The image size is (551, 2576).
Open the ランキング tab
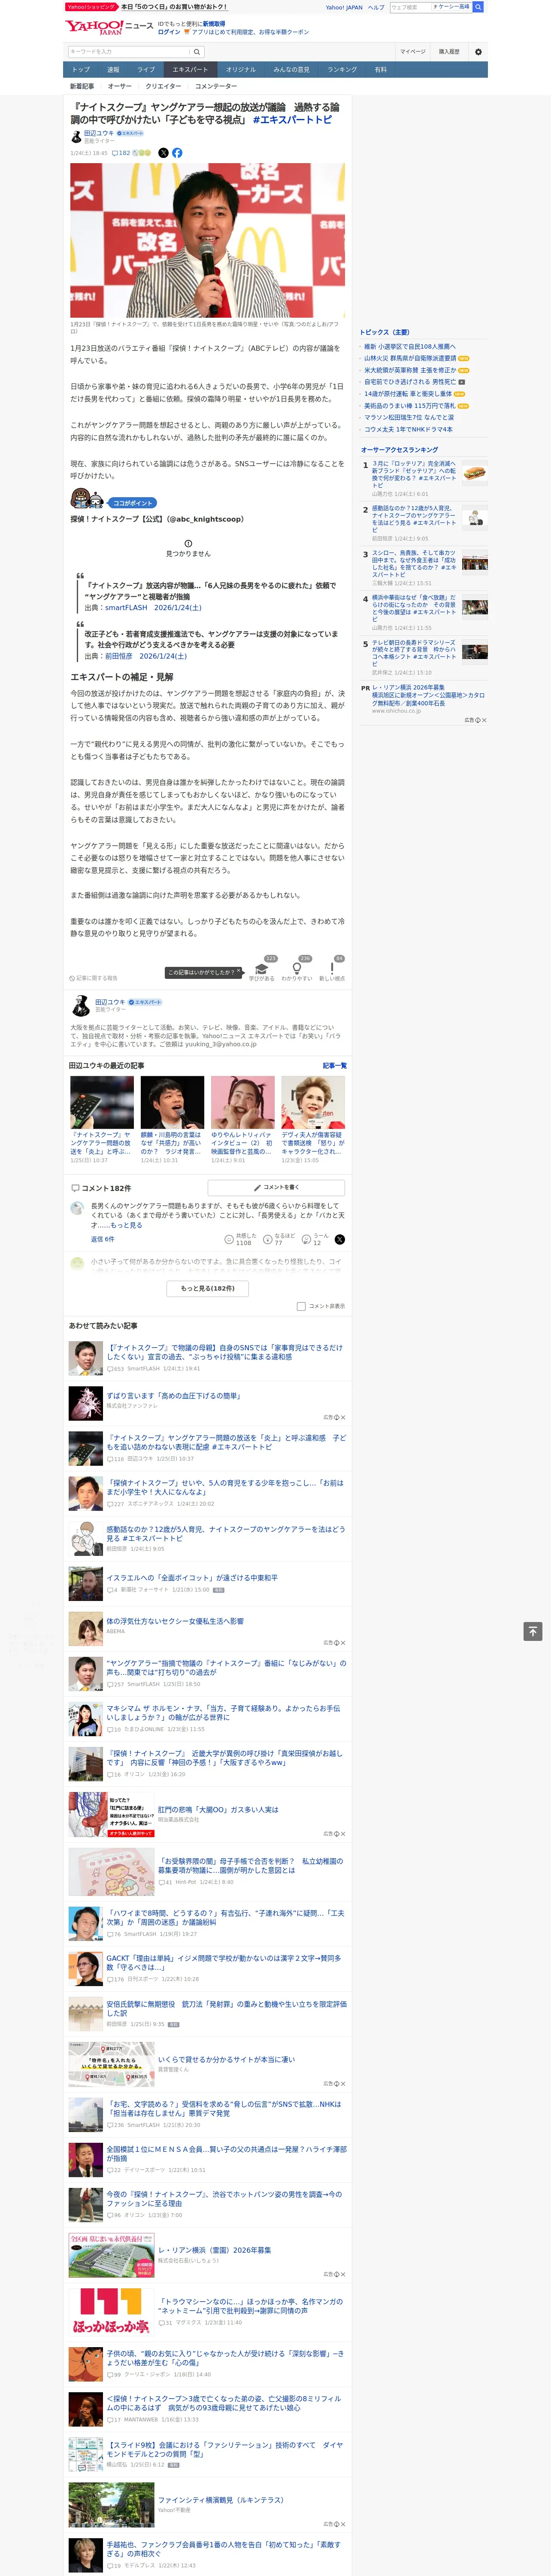coord(342,70)
